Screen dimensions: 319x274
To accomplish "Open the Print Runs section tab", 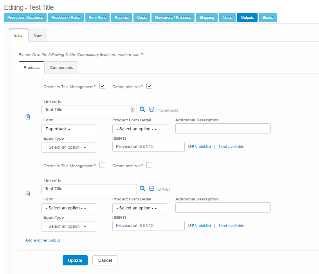I will coord(96,18).
